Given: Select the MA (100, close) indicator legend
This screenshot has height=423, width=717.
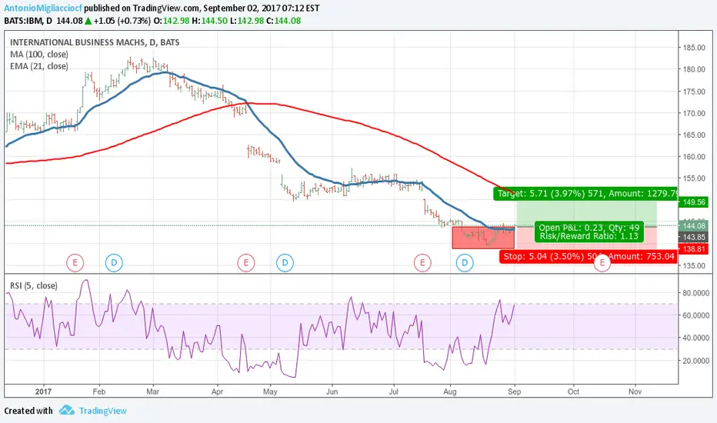Looking at the screenshot, I should (39, 55).
